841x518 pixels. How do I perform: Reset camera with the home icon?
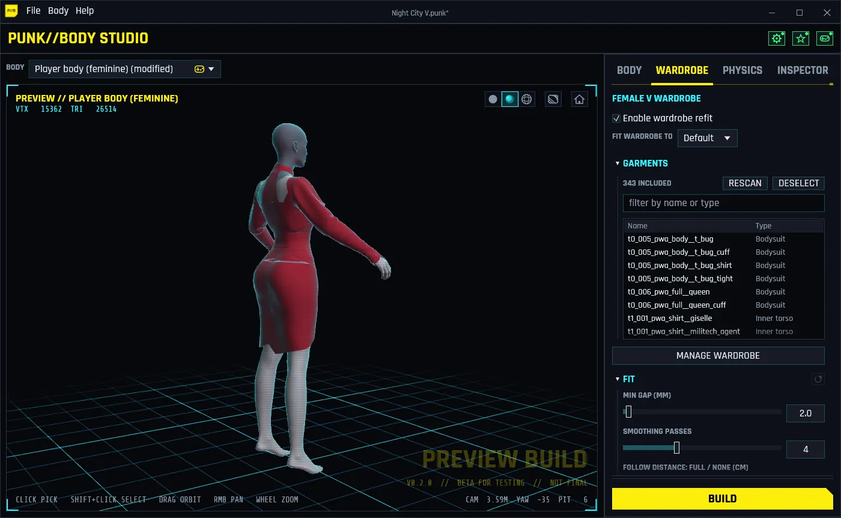tap(579, 99)
